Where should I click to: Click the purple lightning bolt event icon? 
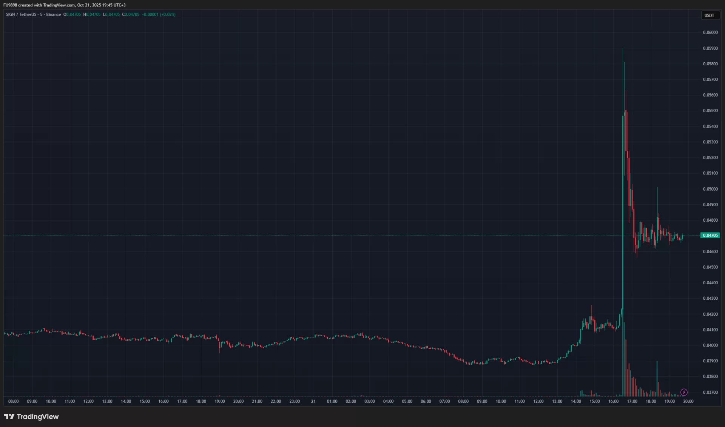(684, 392)
